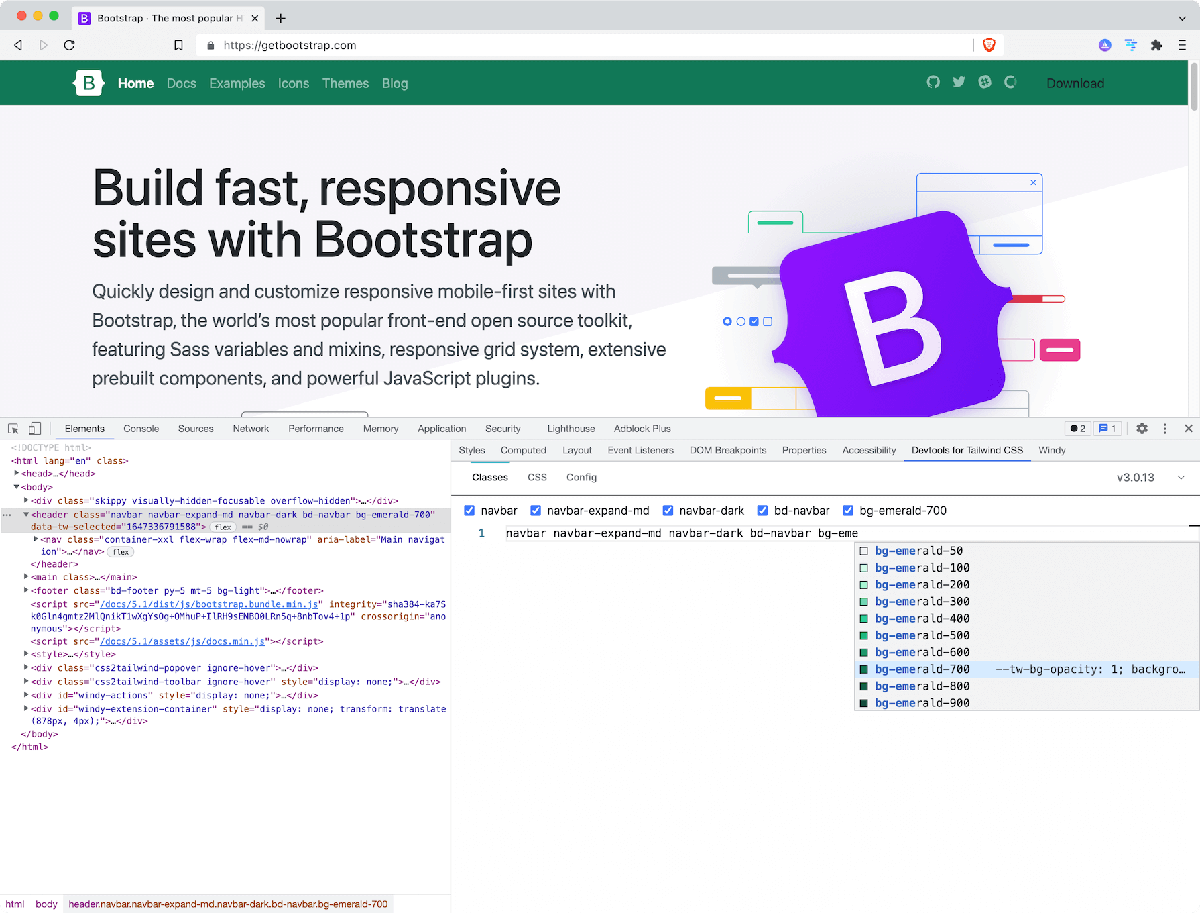Click the URL address bar

click(x=583, y=45)
